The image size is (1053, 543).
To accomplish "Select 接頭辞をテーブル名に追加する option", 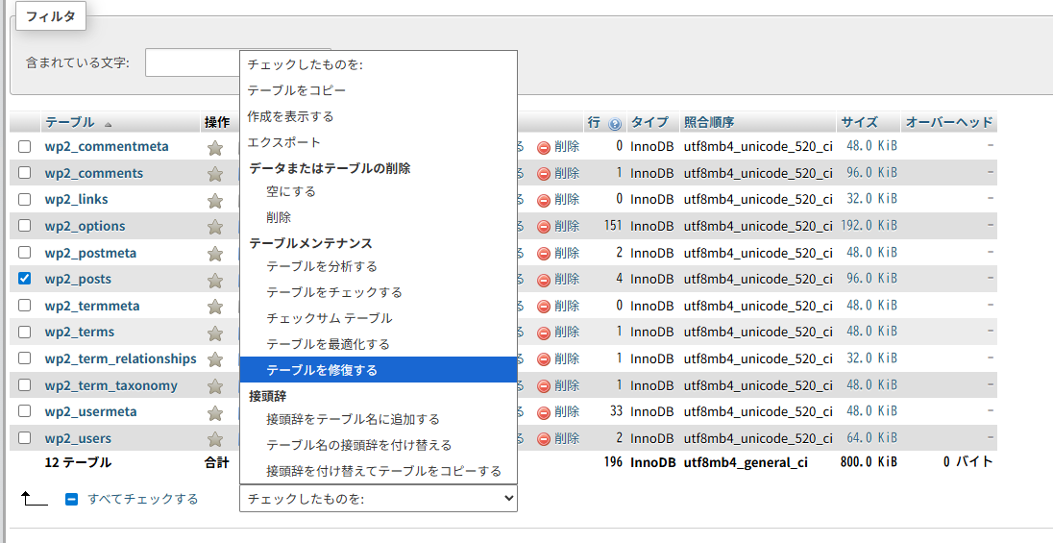I will (379, 419).
